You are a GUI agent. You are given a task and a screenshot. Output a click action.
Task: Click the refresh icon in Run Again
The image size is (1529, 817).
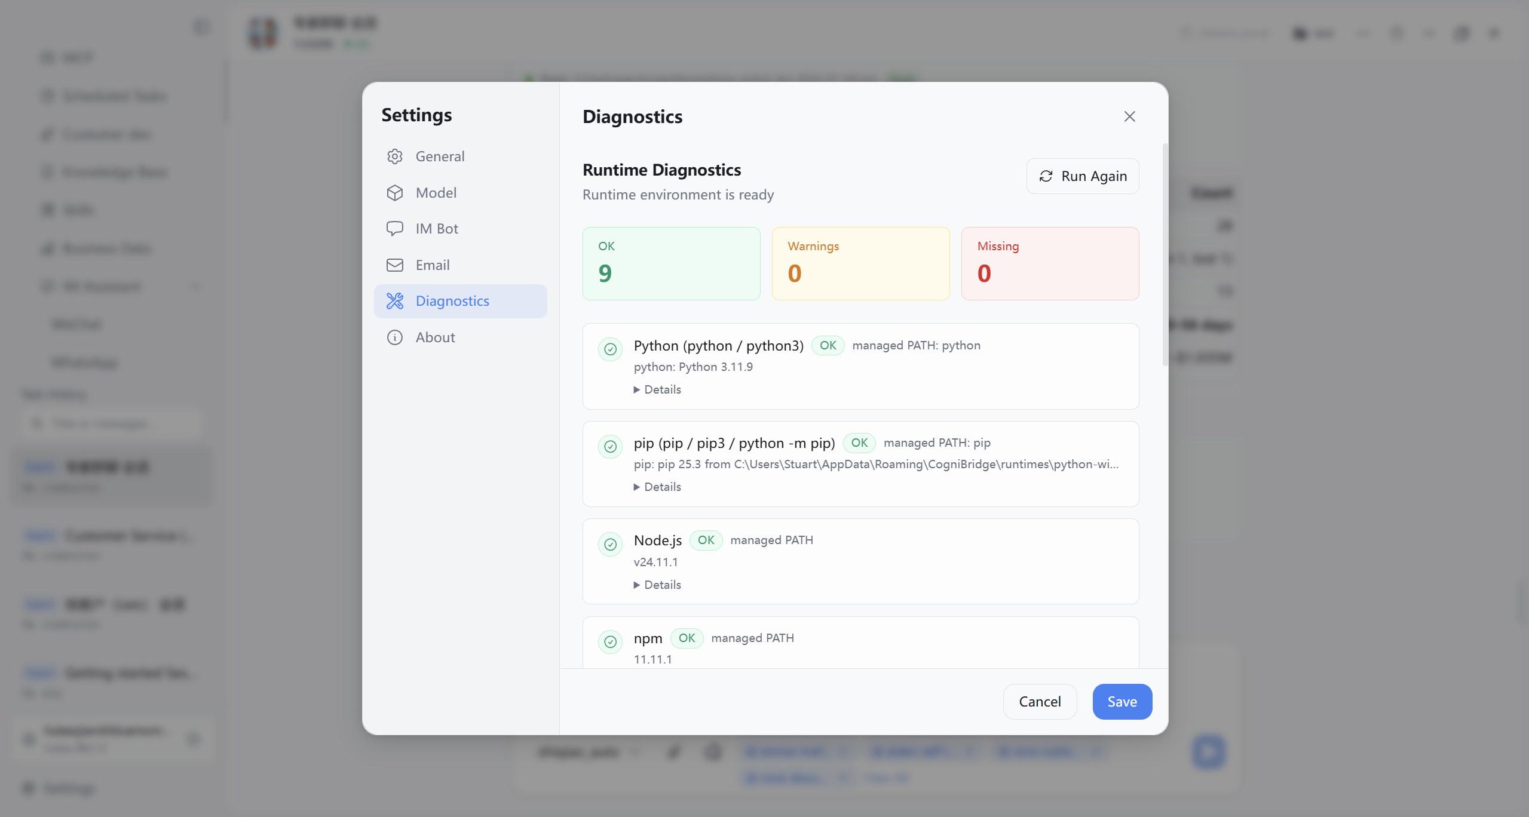point(1046,176)
